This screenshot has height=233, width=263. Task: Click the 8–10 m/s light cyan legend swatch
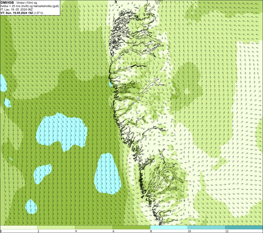click(x=169, y=227)
